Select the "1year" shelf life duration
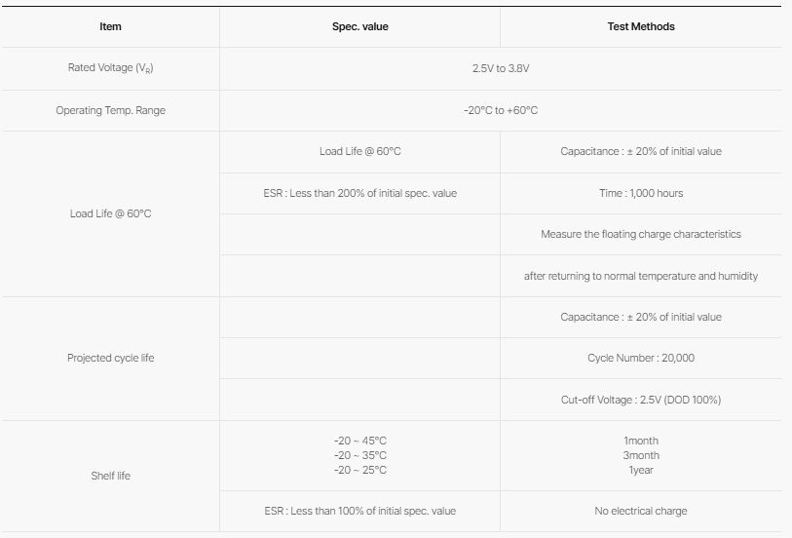The height and width of the screenshot is (538, 792). point(640,470)
